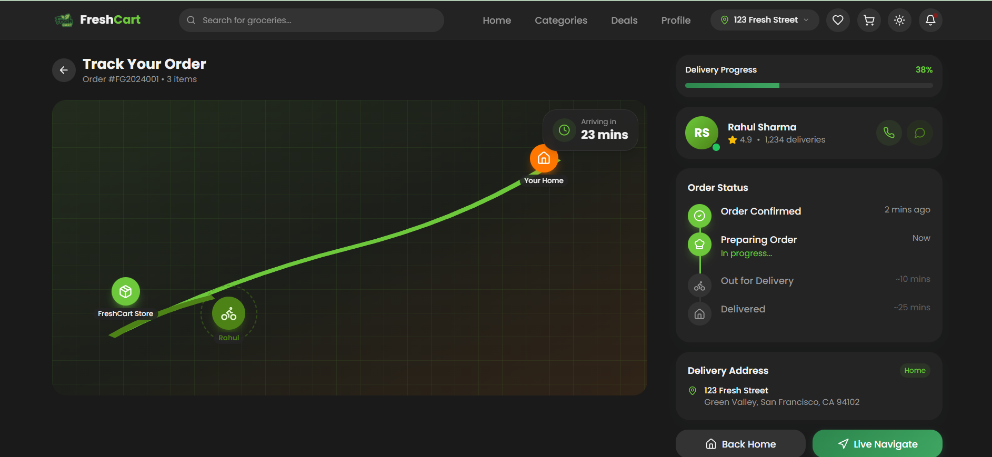992x457 pixels.
Task: Toggle light theme with sun icon
Action: tap(899, 20)
